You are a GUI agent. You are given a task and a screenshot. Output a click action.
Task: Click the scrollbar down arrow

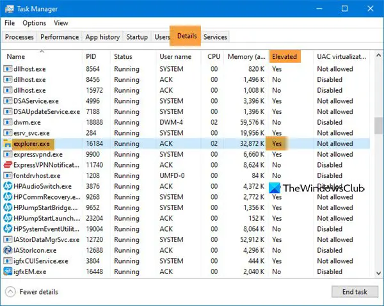pyautogui.click(x=378, y=273)
